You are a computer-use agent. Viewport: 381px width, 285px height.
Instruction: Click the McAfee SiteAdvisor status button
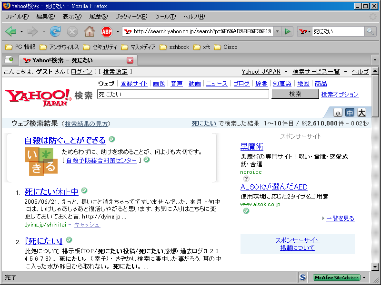(x=337, y=277)
